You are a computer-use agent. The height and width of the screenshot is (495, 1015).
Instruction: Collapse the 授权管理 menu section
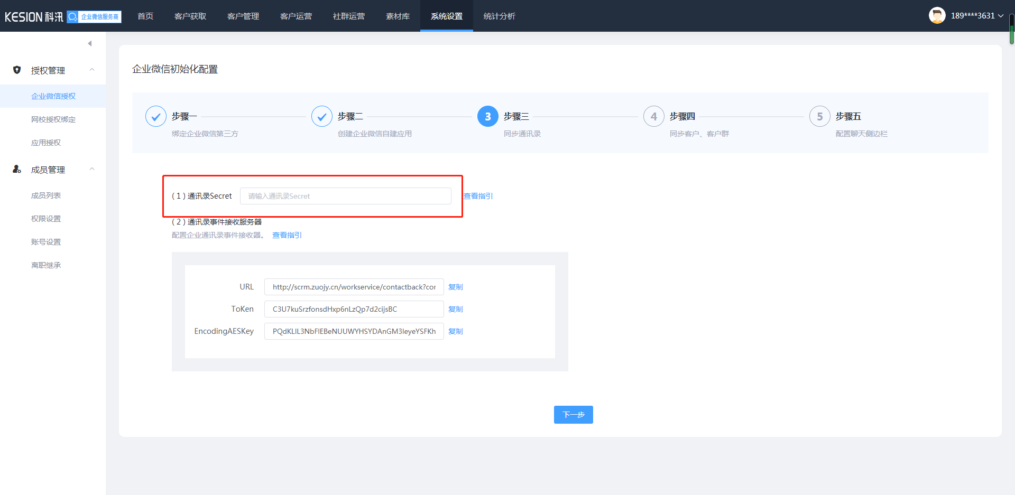coord(92,70)
